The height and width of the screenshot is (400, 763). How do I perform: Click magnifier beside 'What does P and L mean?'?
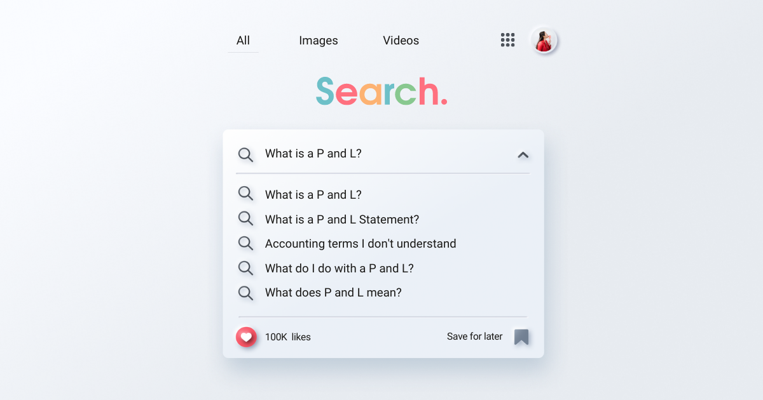point(245,293)
